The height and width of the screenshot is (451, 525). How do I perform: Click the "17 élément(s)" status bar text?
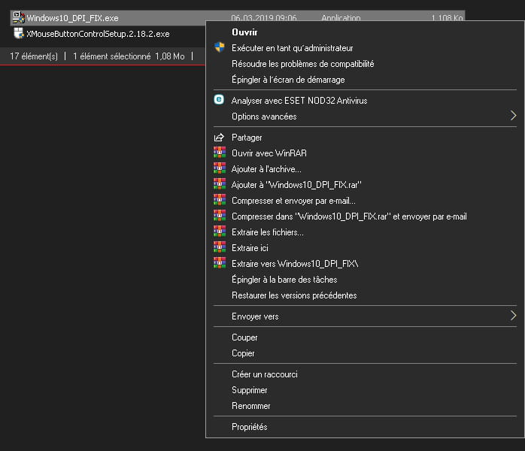(x=34, y=56)
